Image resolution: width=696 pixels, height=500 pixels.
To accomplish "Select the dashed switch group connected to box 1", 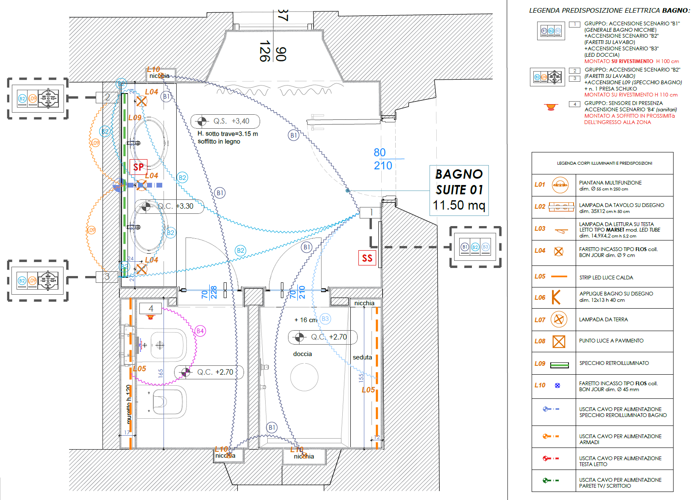I will coord(475,247).
